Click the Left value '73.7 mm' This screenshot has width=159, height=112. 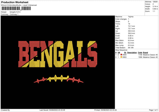(131, 26)
